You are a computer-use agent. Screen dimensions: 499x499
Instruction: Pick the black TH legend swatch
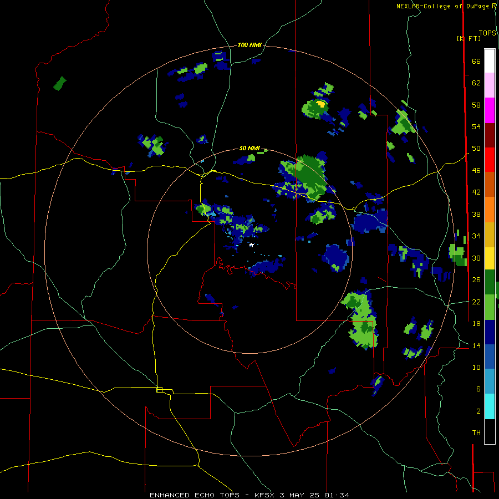(490, 431)
